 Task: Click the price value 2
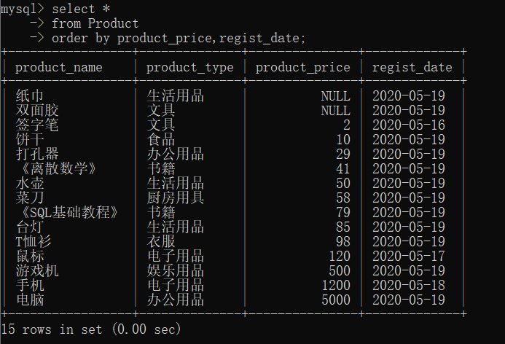tap(347, 125)
